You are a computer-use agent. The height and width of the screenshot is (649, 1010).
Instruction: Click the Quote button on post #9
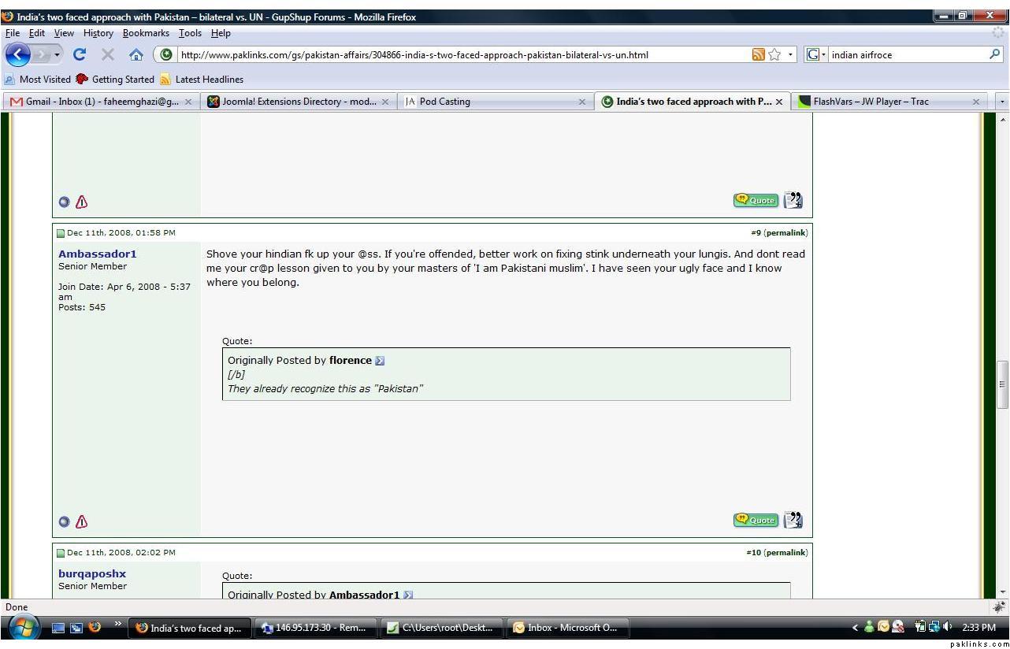756,520
